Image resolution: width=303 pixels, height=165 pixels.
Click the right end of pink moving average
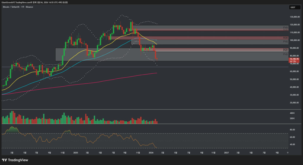pyautogui.click(x=156, y=73)
